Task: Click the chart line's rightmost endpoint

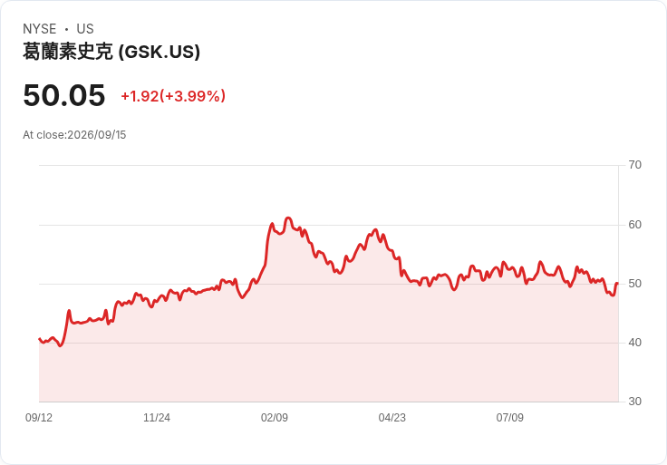Action: 617,283
